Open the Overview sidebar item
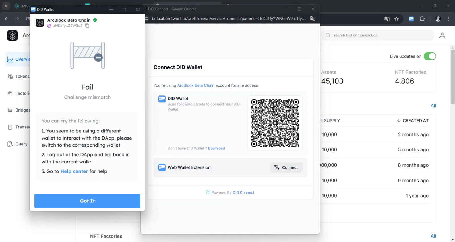The height and width of the screenshot is (242, 455). pyautogui.click(x=18, y=60)
